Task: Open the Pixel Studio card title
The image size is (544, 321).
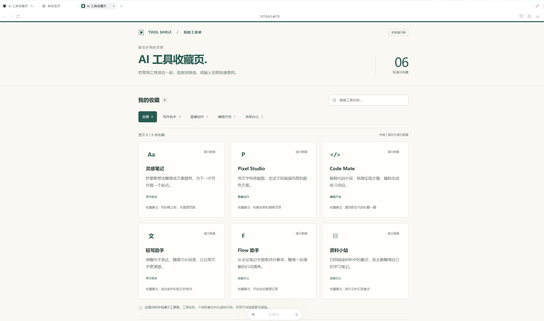Action: pos(251,169)
